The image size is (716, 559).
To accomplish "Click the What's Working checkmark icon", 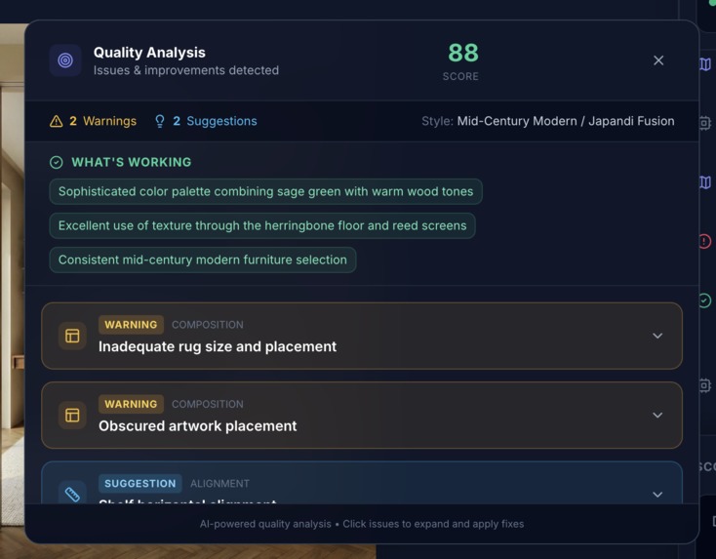I will [x=57, y=162].
